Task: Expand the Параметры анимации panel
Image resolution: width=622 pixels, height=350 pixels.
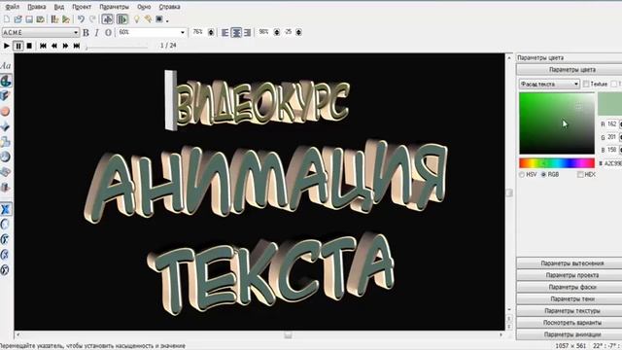Action: [570, 334]
